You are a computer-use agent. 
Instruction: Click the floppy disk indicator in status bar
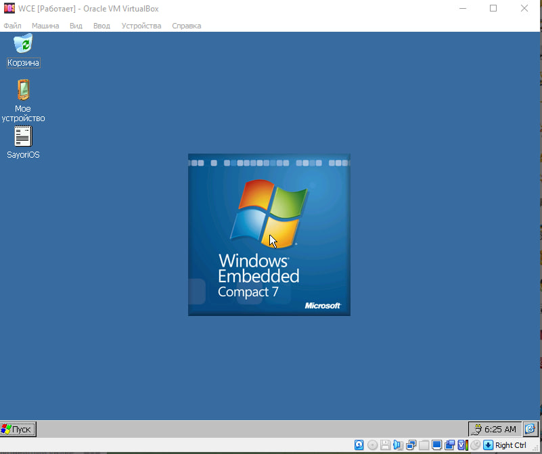(x=385, y=445)
